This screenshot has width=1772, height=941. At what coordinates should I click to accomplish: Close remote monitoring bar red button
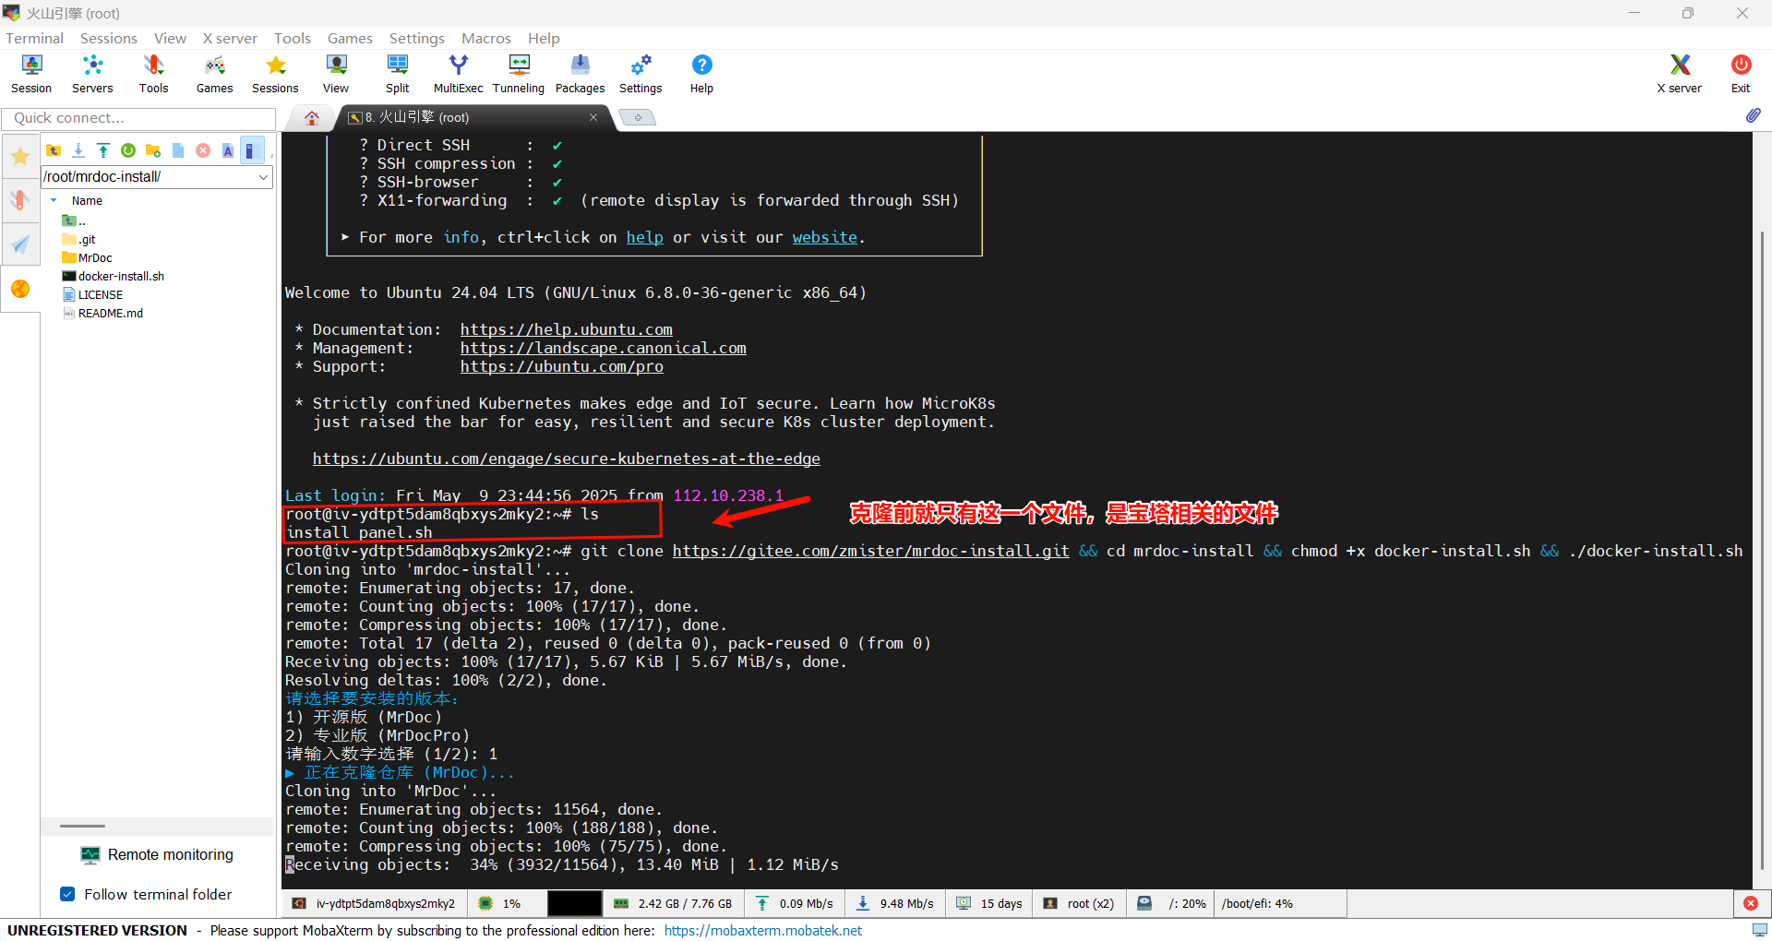(1751, 903)
